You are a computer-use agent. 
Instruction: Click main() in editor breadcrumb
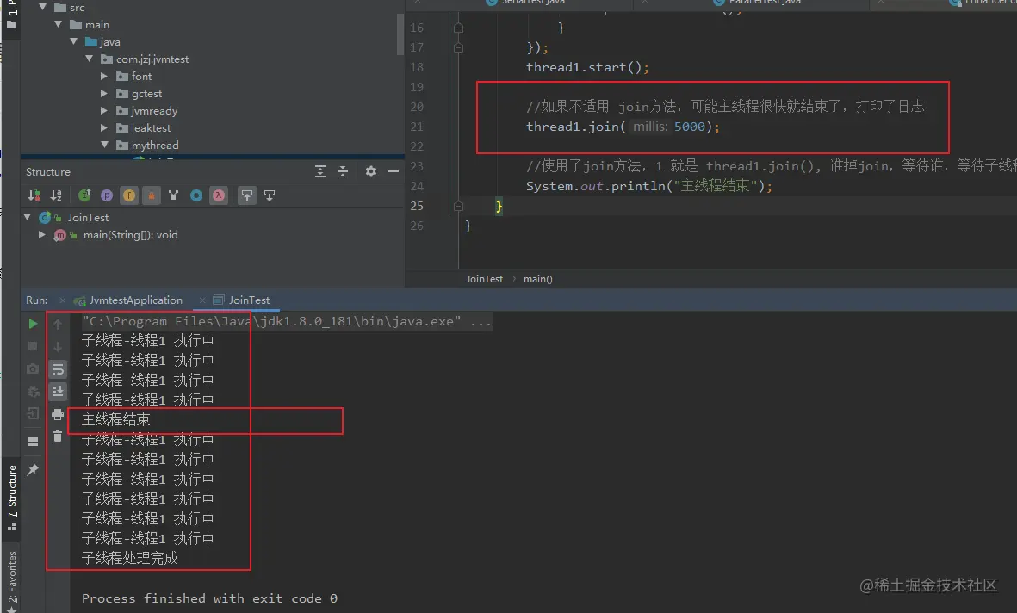[537, 279]
